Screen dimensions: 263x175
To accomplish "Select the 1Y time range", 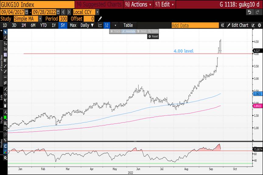I will point(54,25).
